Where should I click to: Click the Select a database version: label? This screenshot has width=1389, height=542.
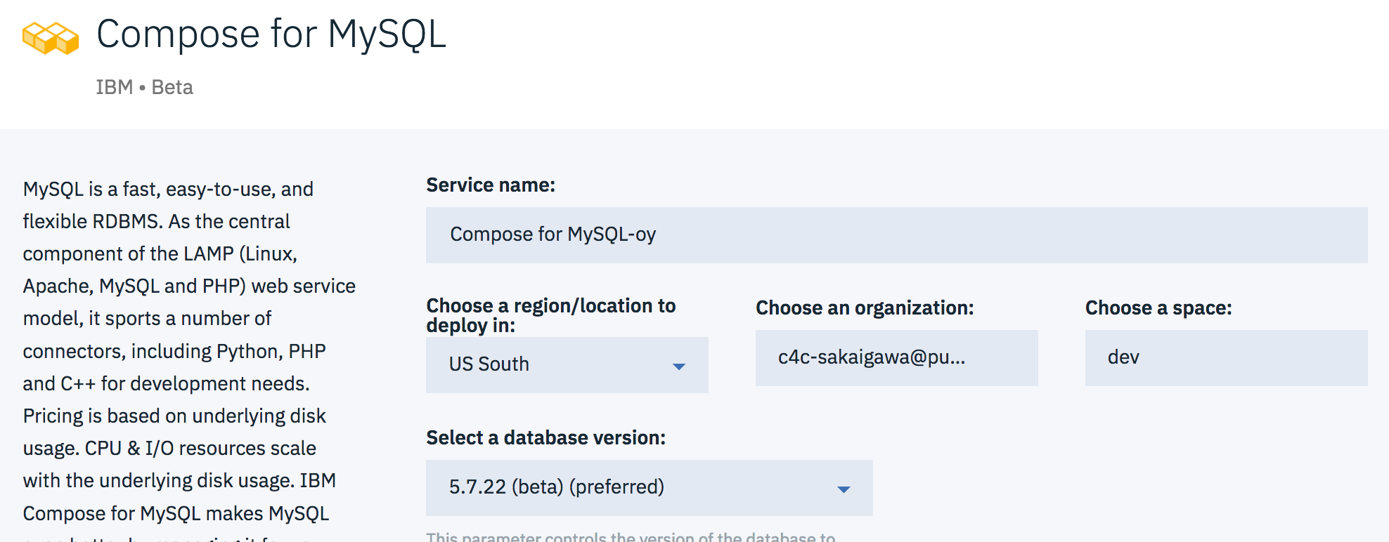(x=545, y=437)
